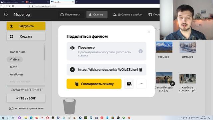Click Скопировать ссылку button

coord(94,84)
